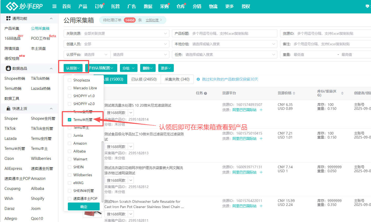
Task: Click the 任务 search select field
Action: pyautogui.click(x=225, y=55)
